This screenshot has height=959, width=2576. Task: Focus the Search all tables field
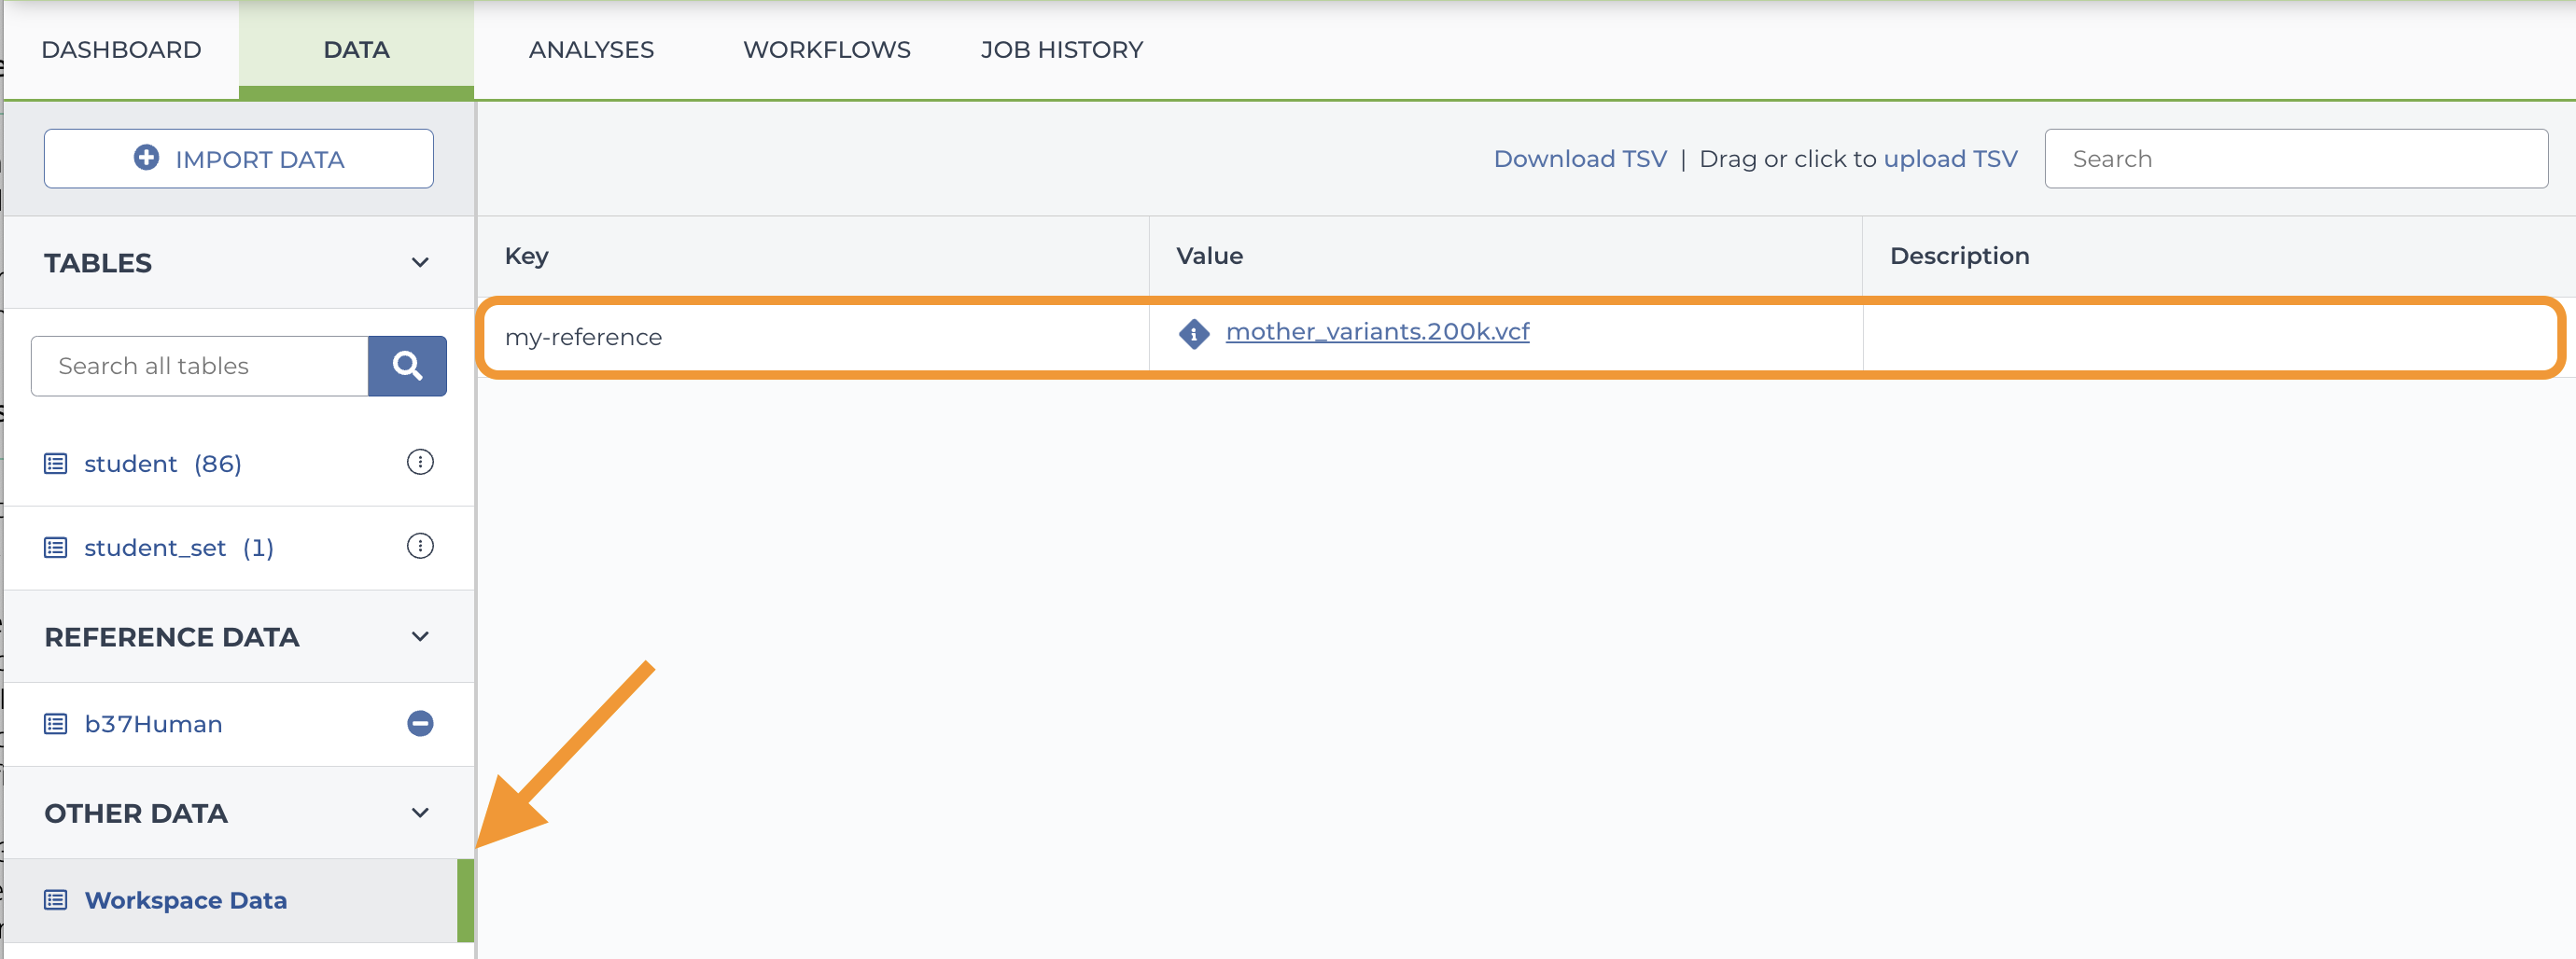(200, 366)
